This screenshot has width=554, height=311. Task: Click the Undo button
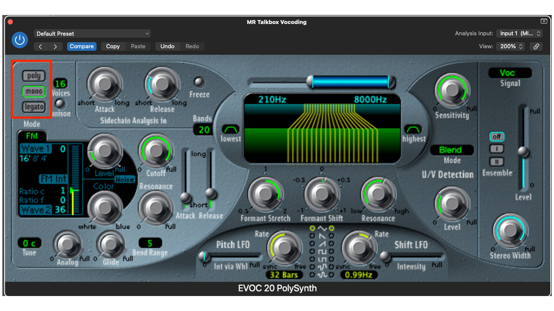point(167,46)
